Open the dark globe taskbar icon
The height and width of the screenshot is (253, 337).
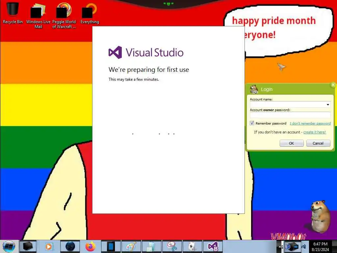tap(70, 246)
